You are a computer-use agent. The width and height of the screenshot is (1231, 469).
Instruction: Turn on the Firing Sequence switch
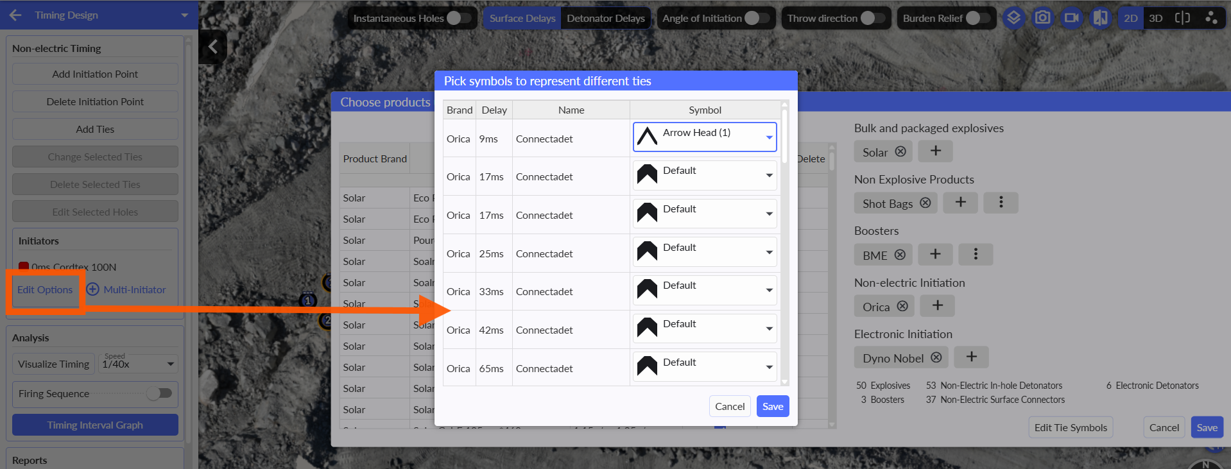[159, 393]
